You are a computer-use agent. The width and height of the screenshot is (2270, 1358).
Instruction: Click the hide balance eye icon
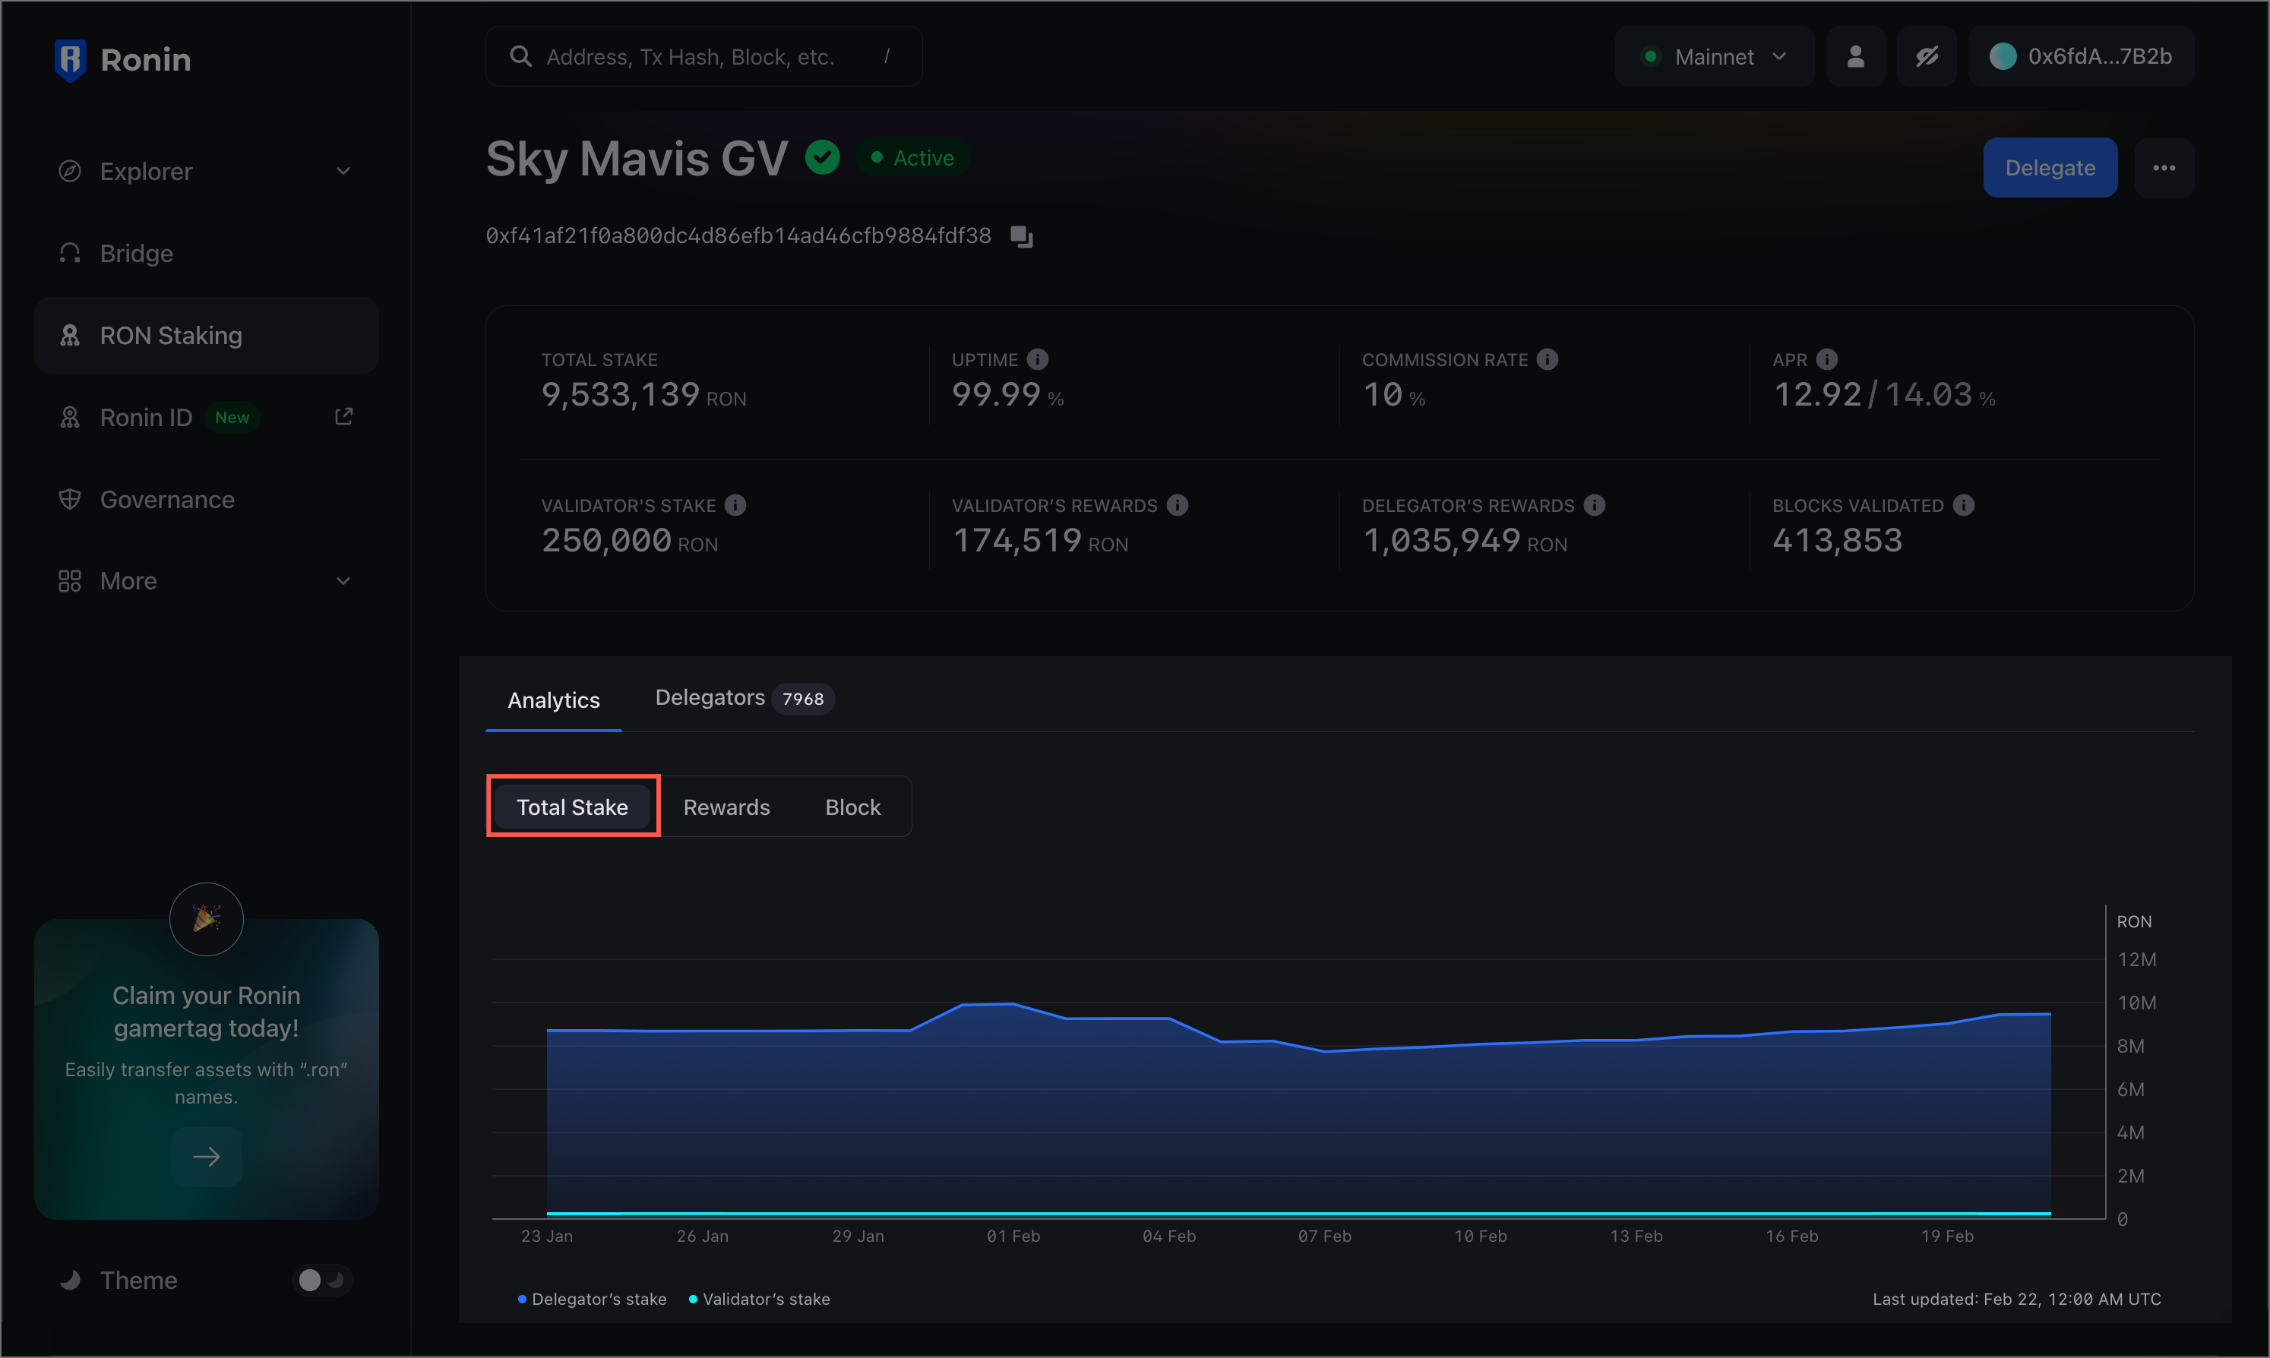tap(1927, 57)
